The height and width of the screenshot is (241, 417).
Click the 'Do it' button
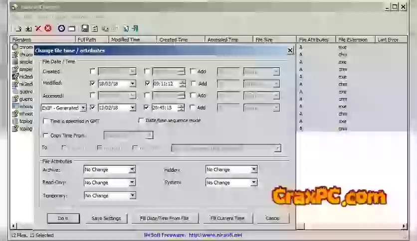[x=63, y=218]
